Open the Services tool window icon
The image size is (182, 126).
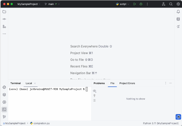pyautogui.click(x=4, y=102)
